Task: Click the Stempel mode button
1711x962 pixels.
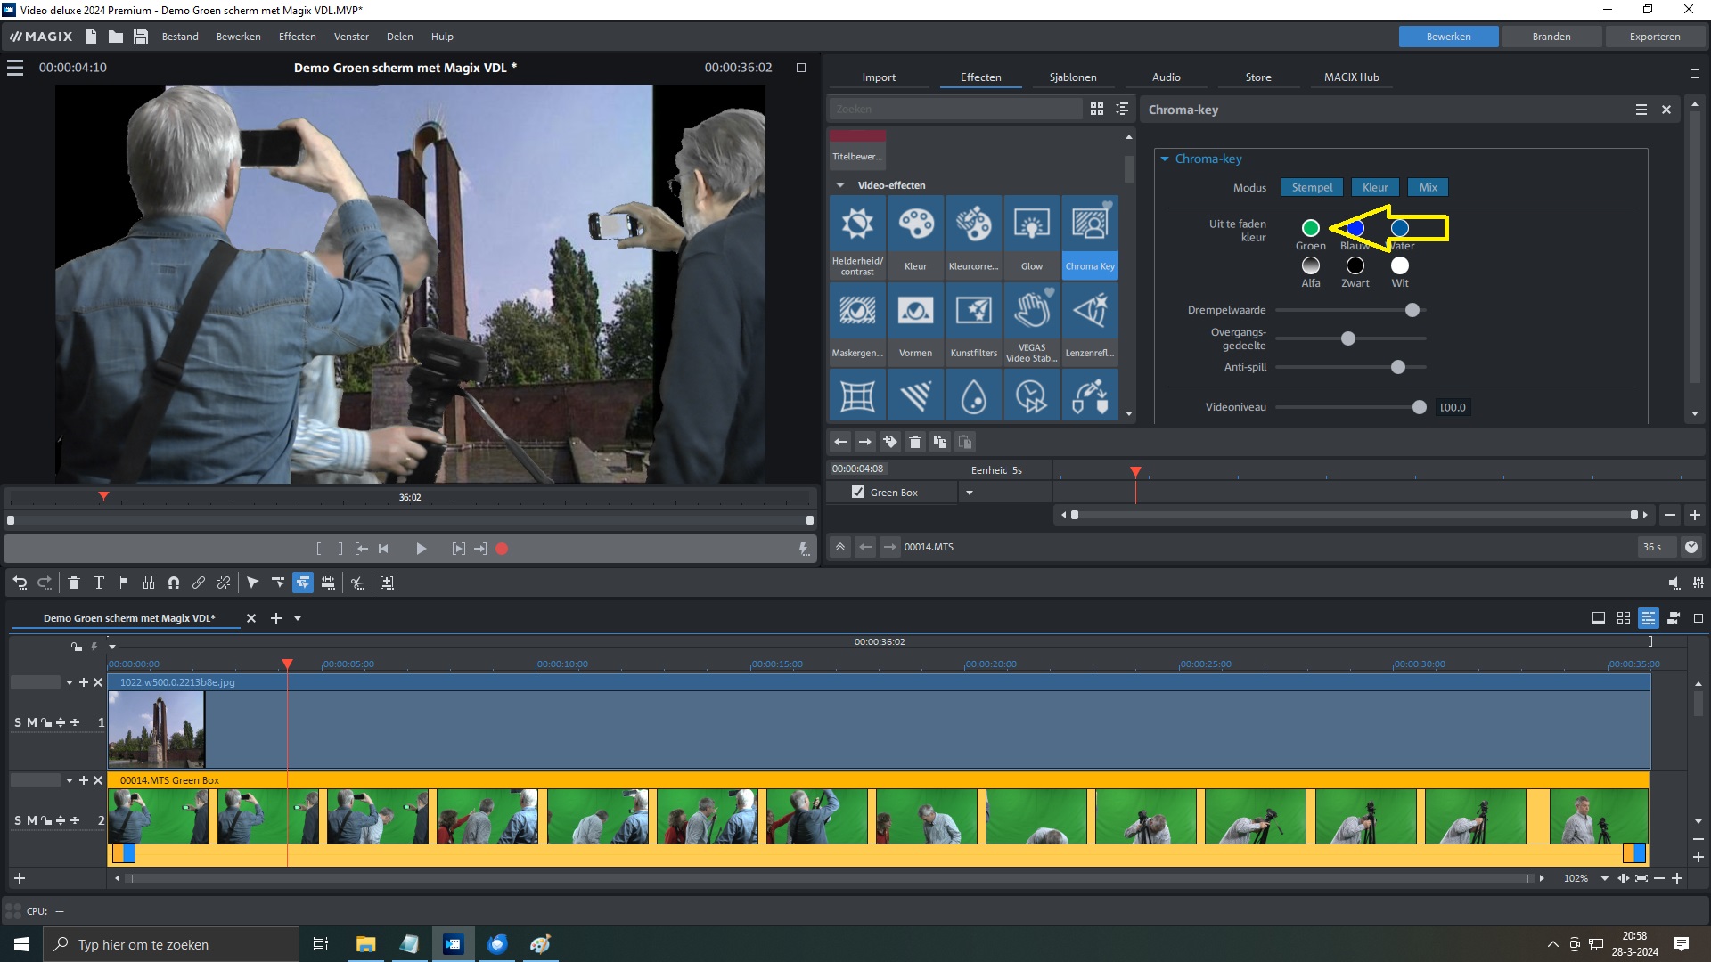Action: (1312, 187)
